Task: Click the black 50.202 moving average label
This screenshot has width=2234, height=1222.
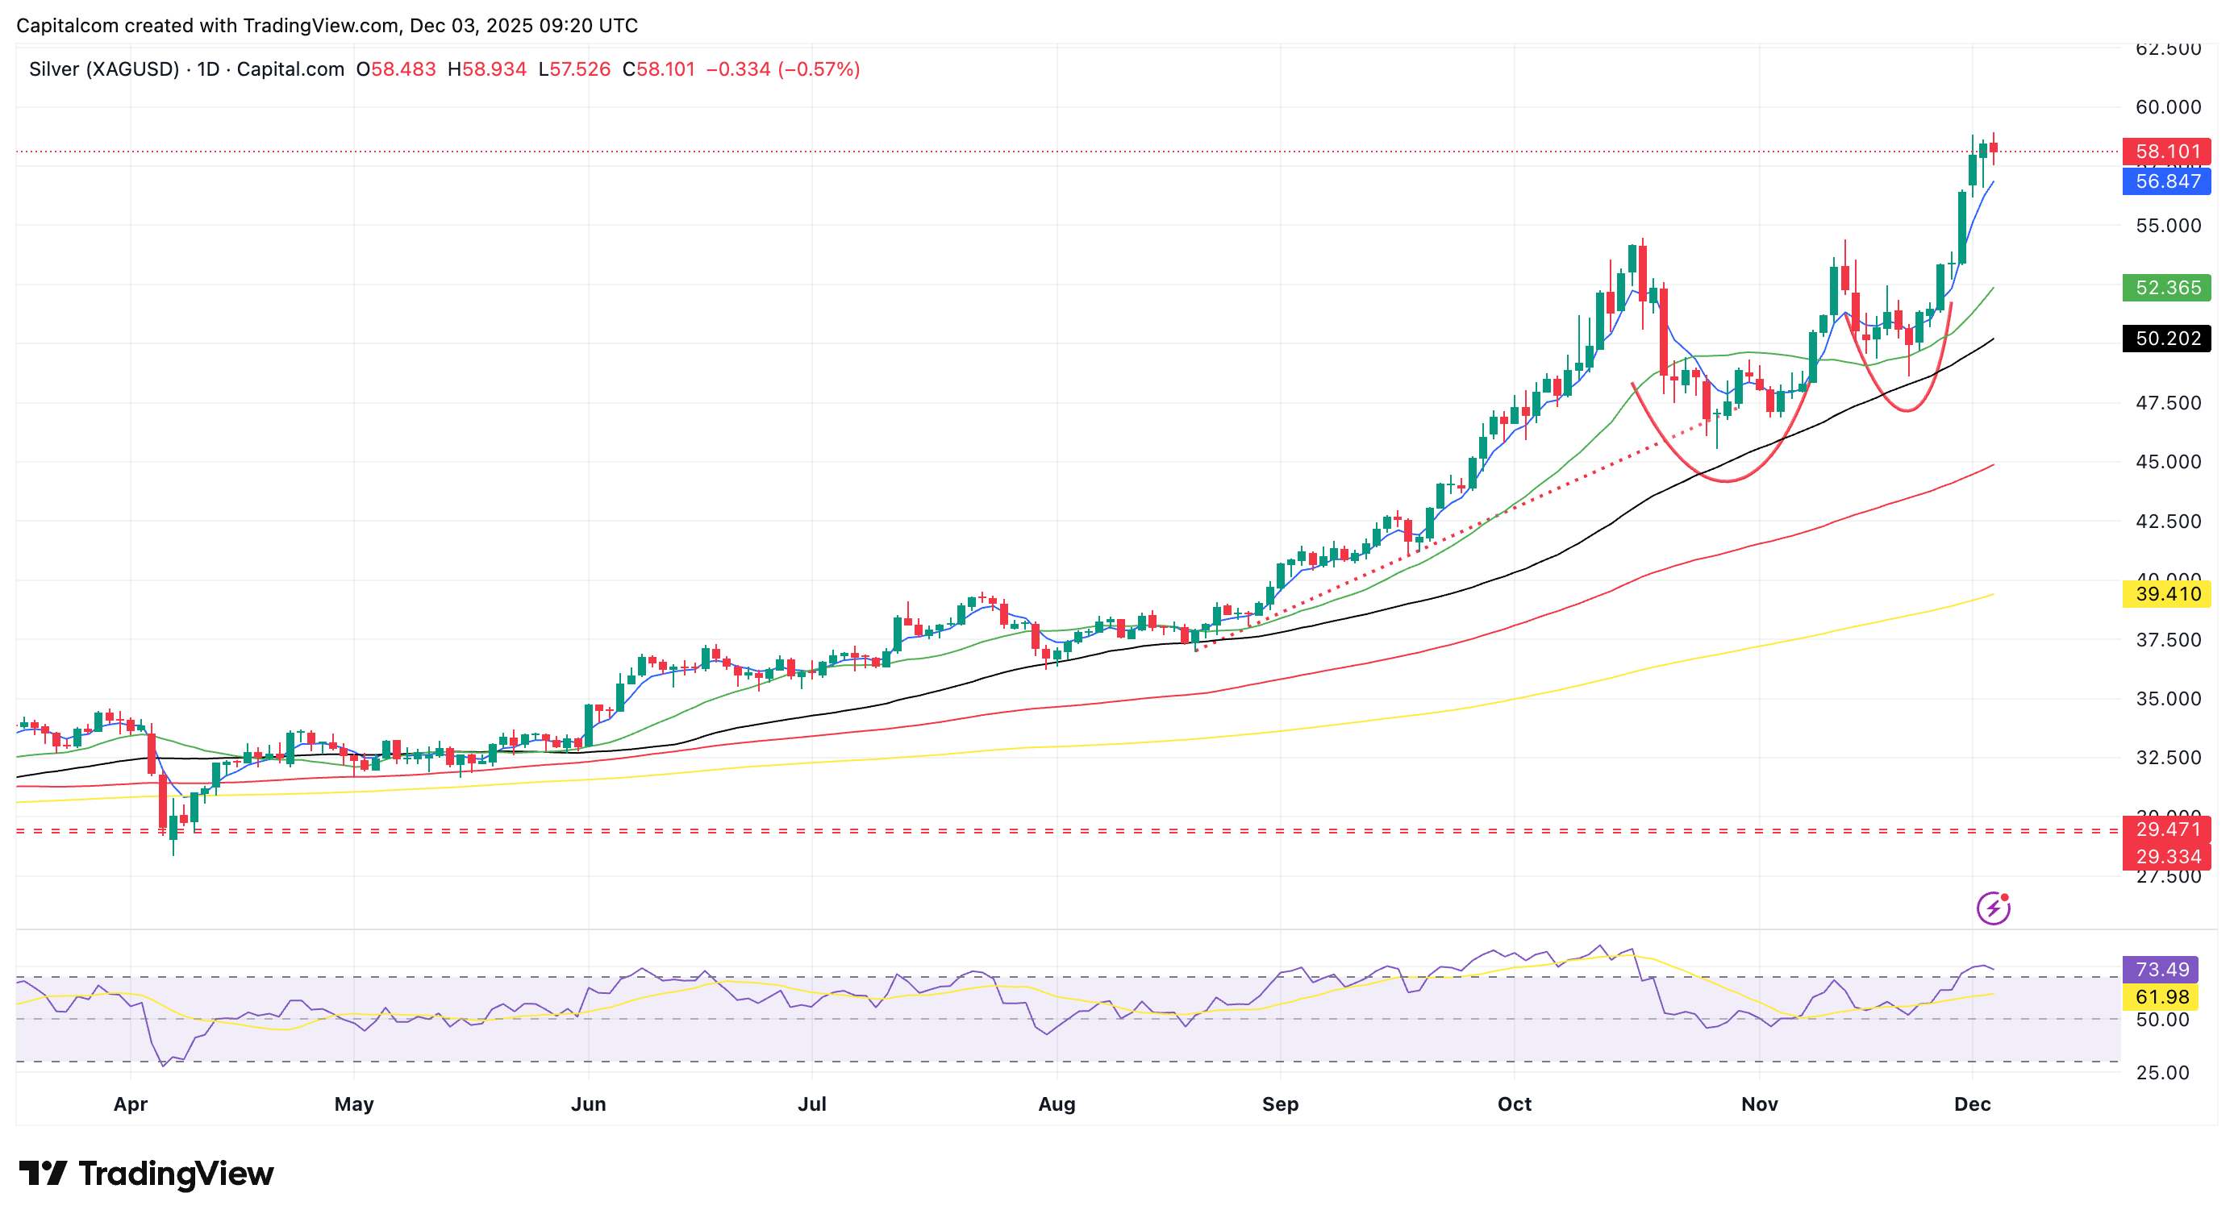Action: point(2165,338)
